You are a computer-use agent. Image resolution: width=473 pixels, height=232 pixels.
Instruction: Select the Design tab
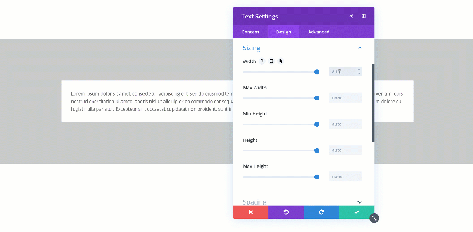pos(284,32)
